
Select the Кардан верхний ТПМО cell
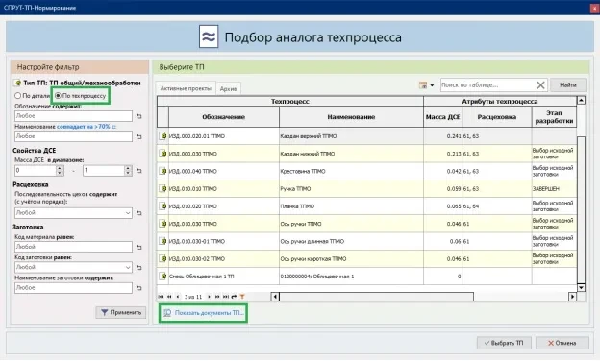click(x=351, y=136)
